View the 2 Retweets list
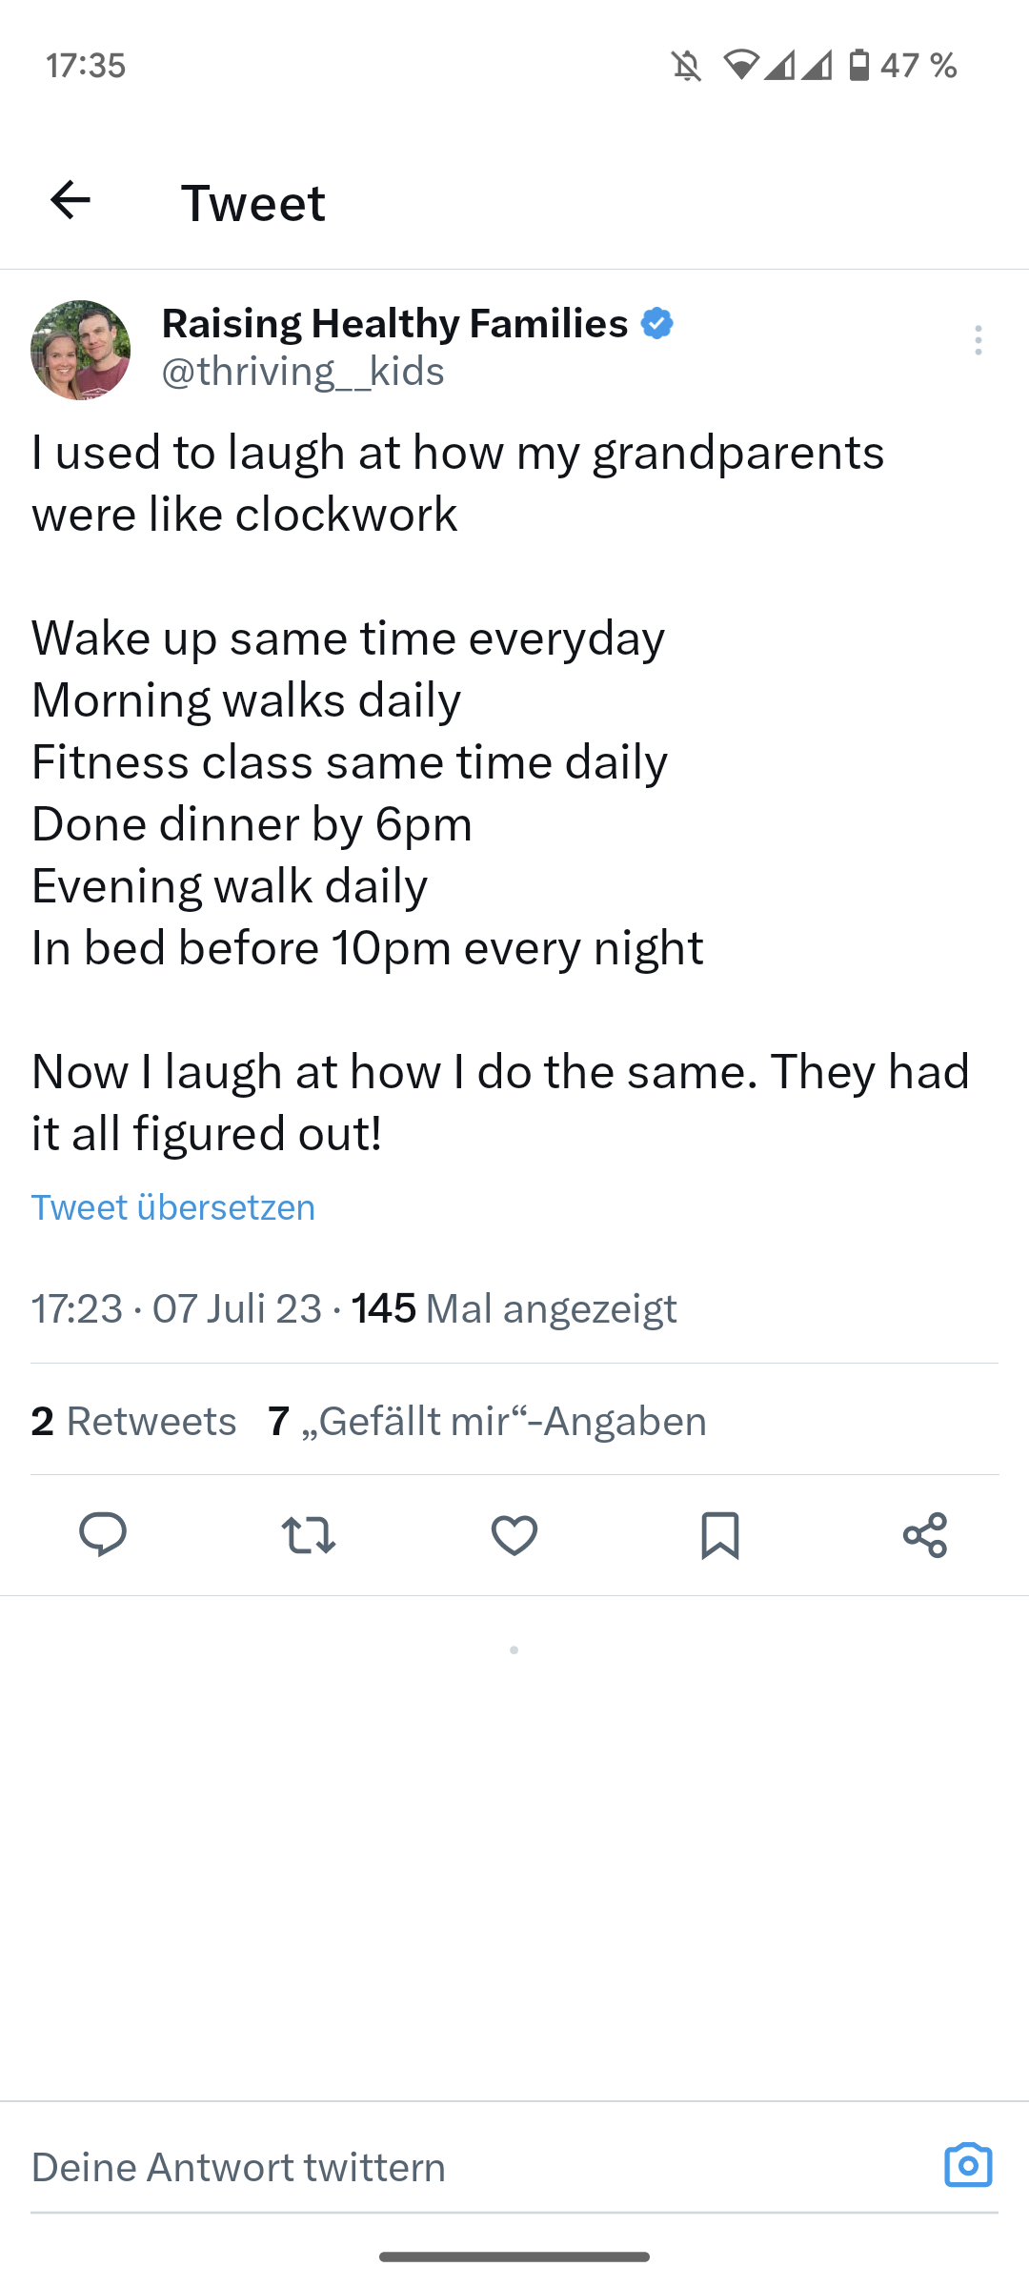The height and width of the screenshot is (2287, 1029). point(133,1421)
